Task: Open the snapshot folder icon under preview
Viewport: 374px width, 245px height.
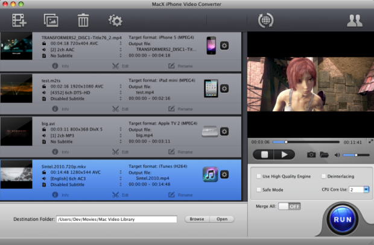Action: (x=325, y=155)
